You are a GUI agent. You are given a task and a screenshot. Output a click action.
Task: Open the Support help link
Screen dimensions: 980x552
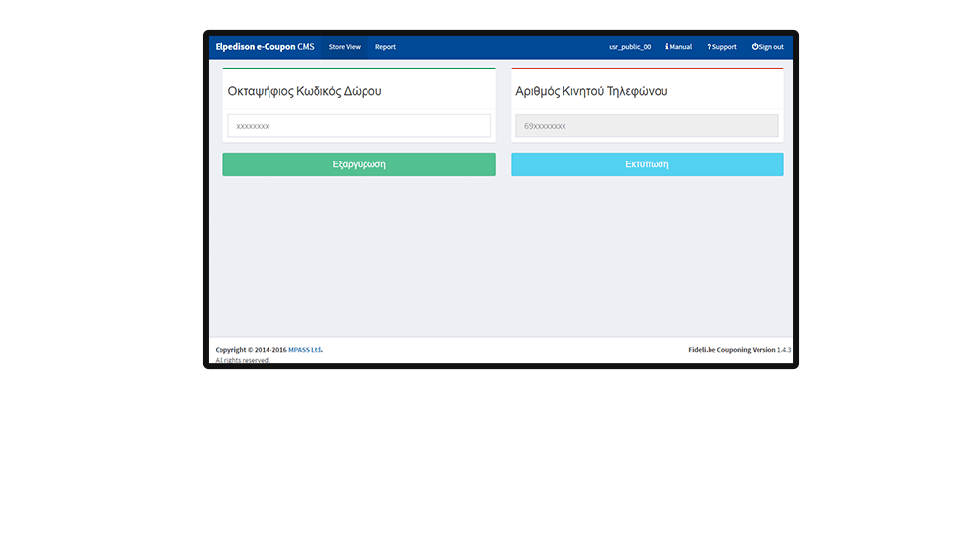coord(721,47)
